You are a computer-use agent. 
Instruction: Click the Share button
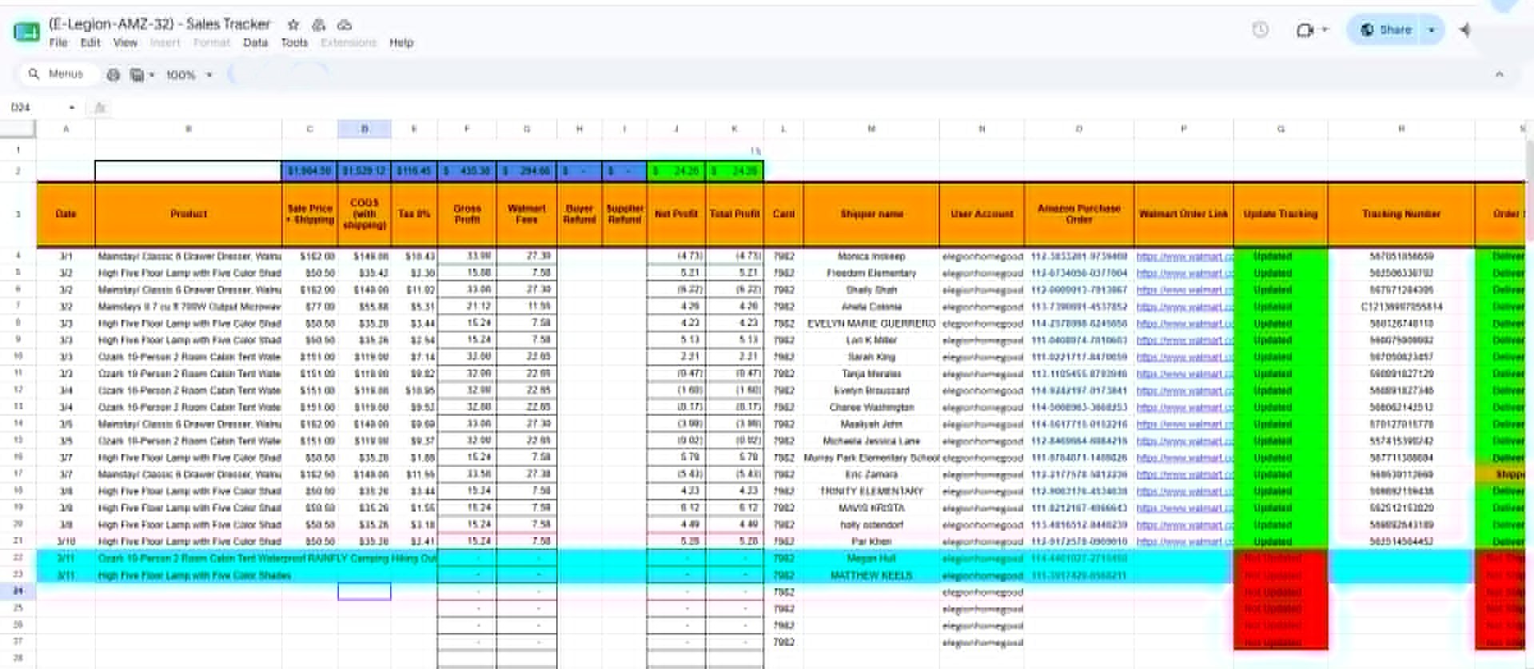click(1387, 30)
